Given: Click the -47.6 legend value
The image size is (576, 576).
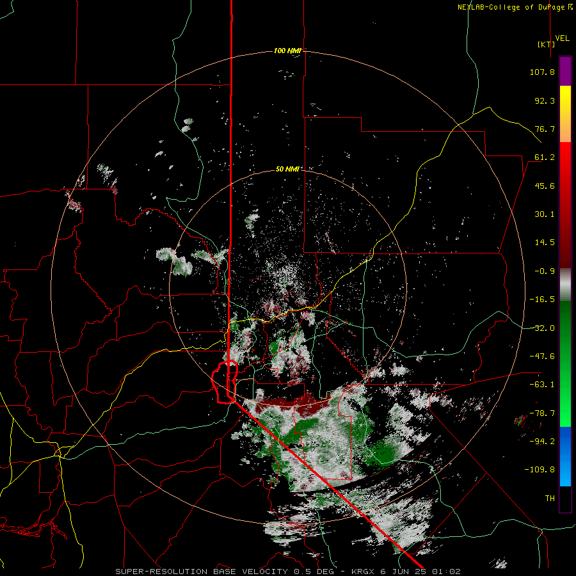Looking at the screenshot, I should click(542, 356).
